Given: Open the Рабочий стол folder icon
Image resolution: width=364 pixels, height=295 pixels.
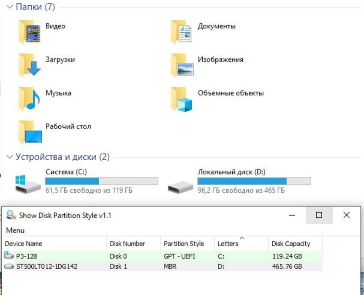Looking at the screenshot, I should [x=30, y=132].
